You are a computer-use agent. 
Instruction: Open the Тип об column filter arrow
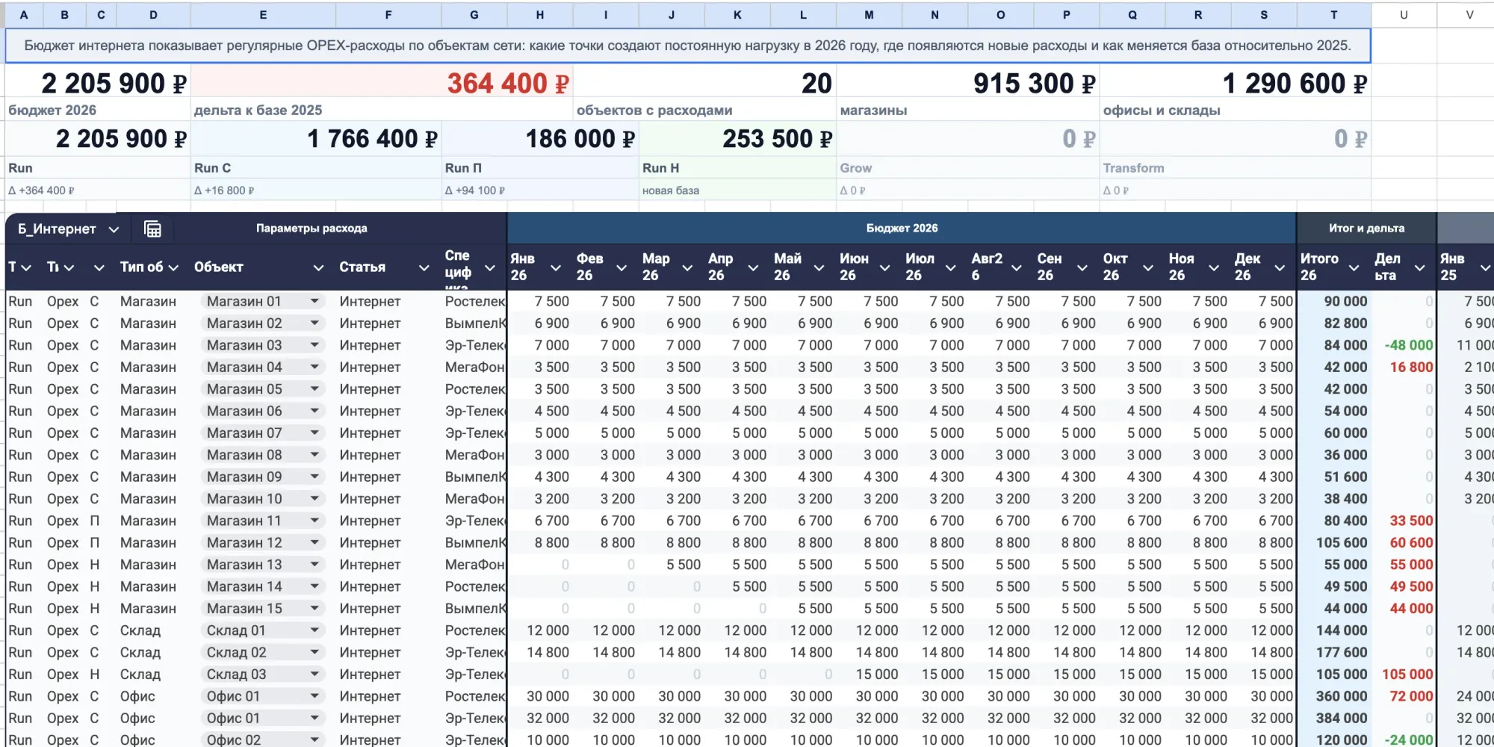coord(173,267)
